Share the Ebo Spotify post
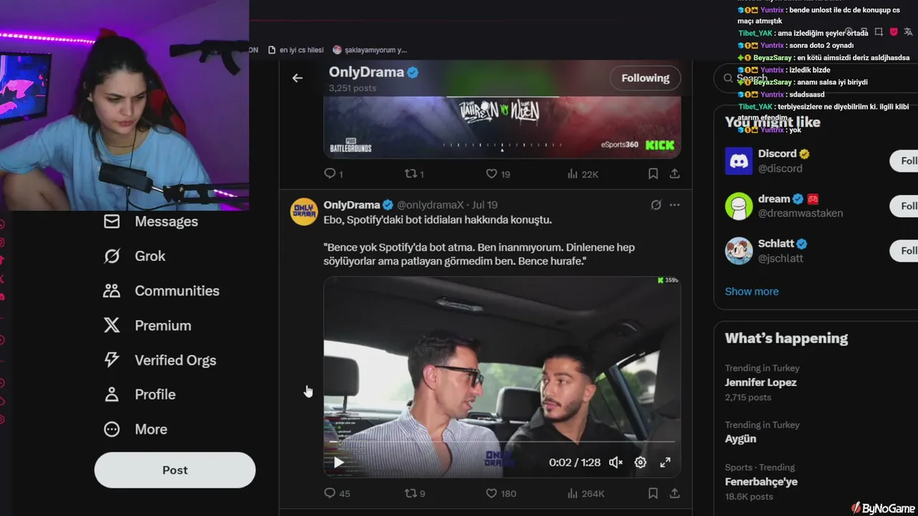Viewport: 918px width, 516px height. (x=674, y=493)
